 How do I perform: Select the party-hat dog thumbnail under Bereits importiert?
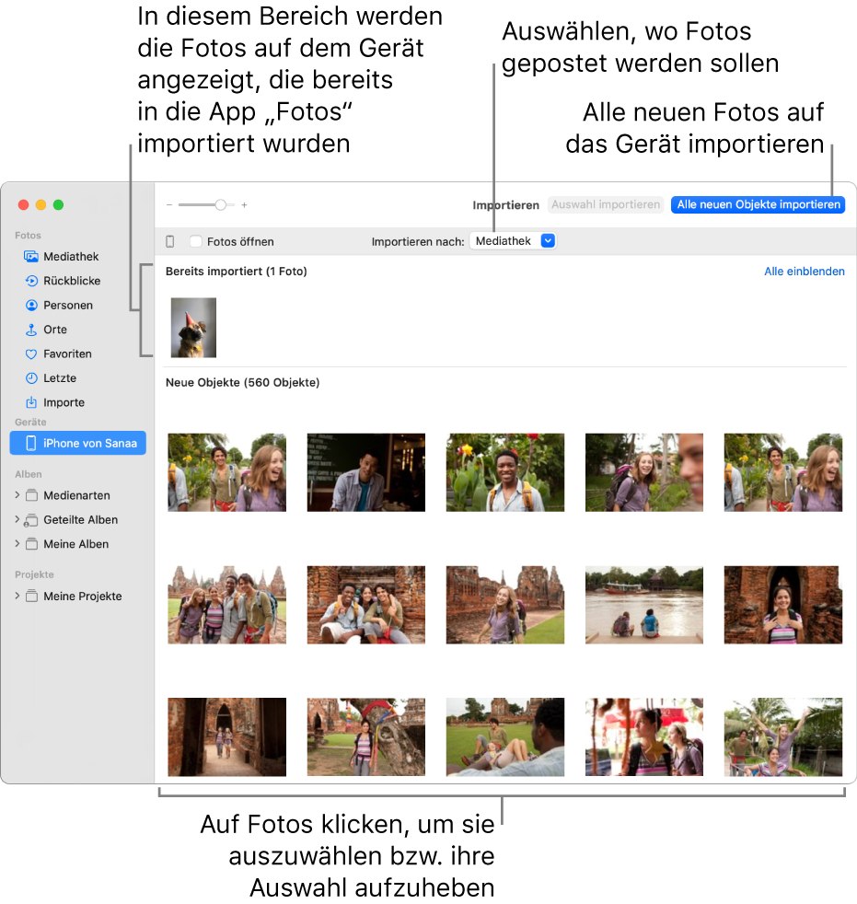click(192, 327)
